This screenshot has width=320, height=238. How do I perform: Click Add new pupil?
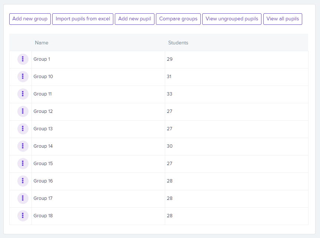click(x=135, y=19)
